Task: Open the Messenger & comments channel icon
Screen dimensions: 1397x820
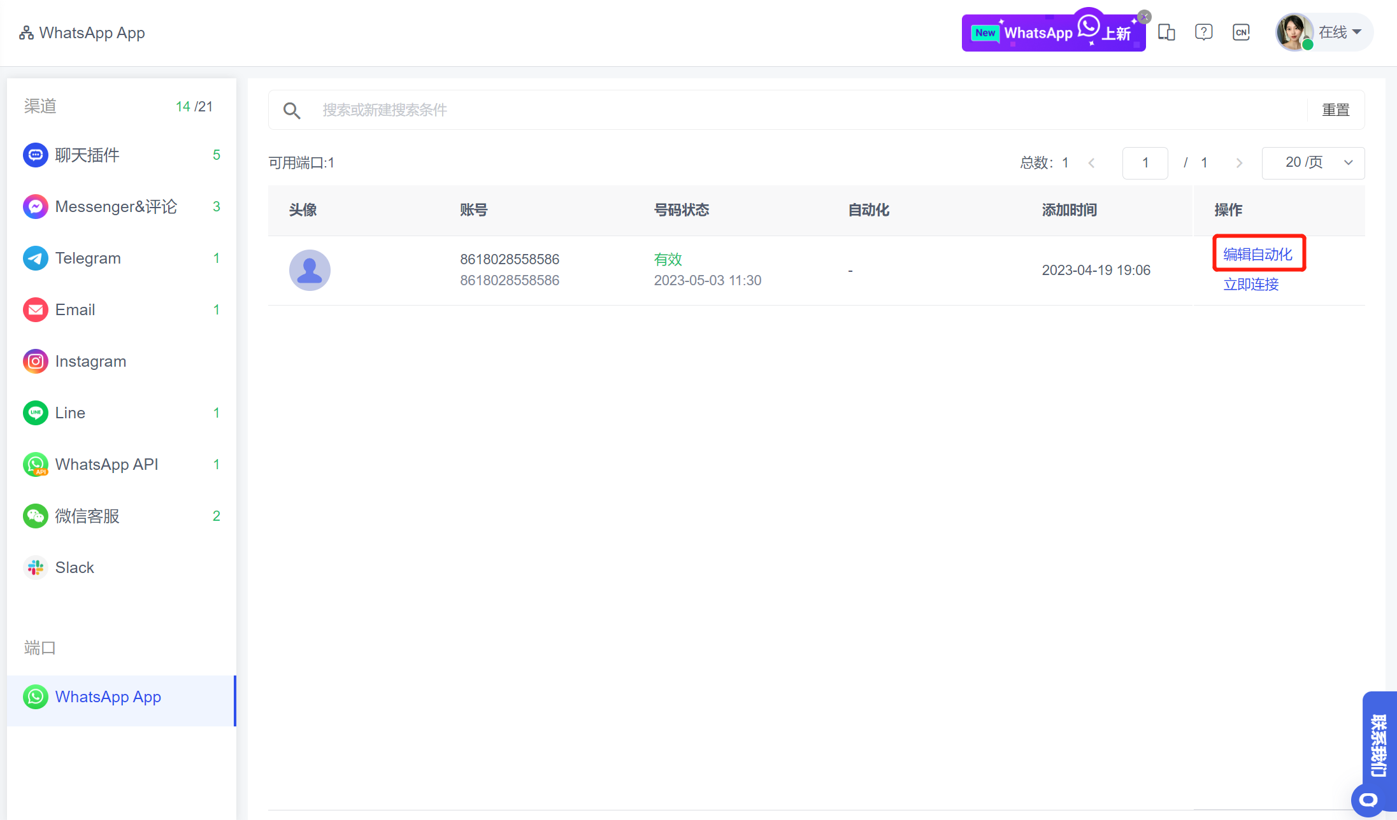Action: (x=36, y=206)
